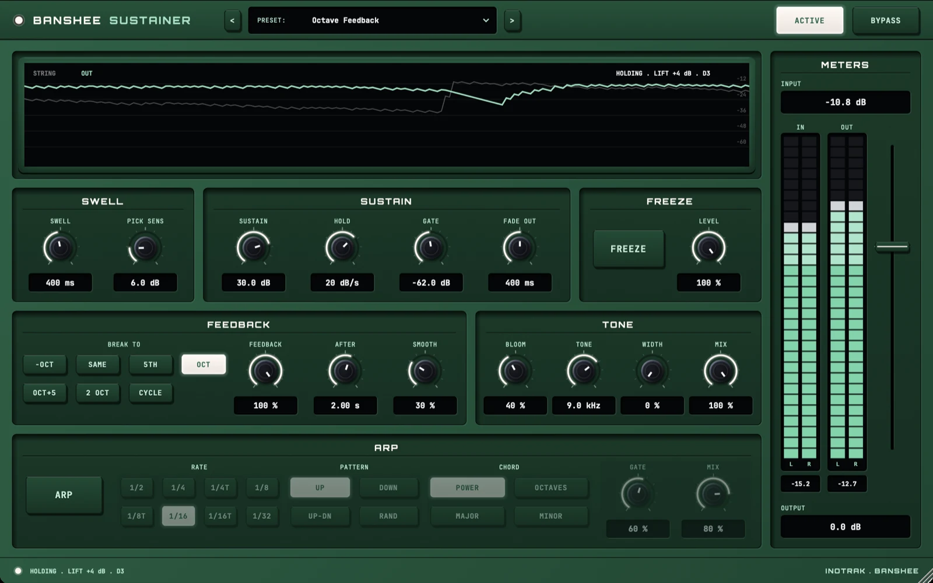933x583 pixels.
Task: Choose the DOWN arp pattern
Action: click(x=388, y=487)
